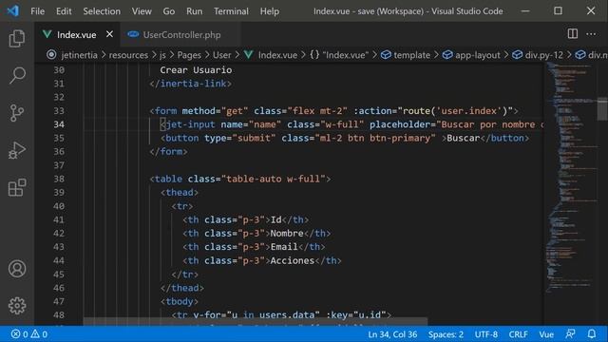Open the View menu
The image size is (608, 342).
142,11
